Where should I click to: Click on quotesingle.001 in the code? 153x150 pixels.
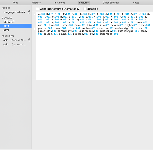(128, 31)
